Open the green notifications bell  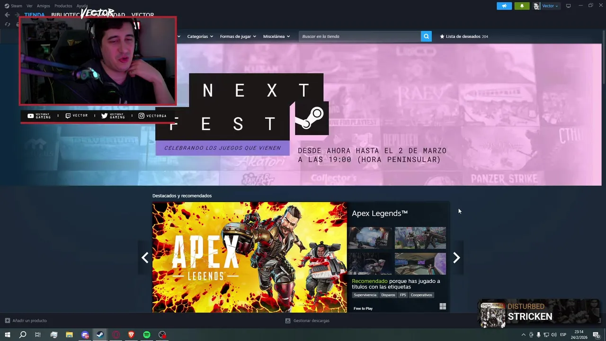(522, 6)
